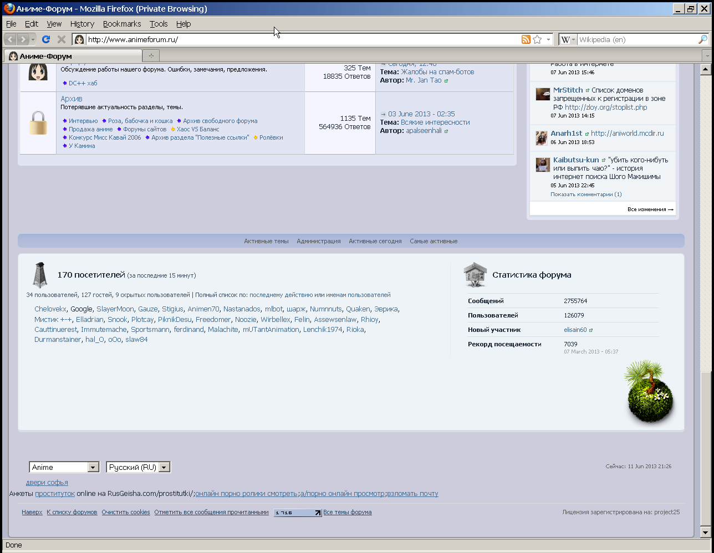Open user SlayerMoon's profile link

click(115, 309)
